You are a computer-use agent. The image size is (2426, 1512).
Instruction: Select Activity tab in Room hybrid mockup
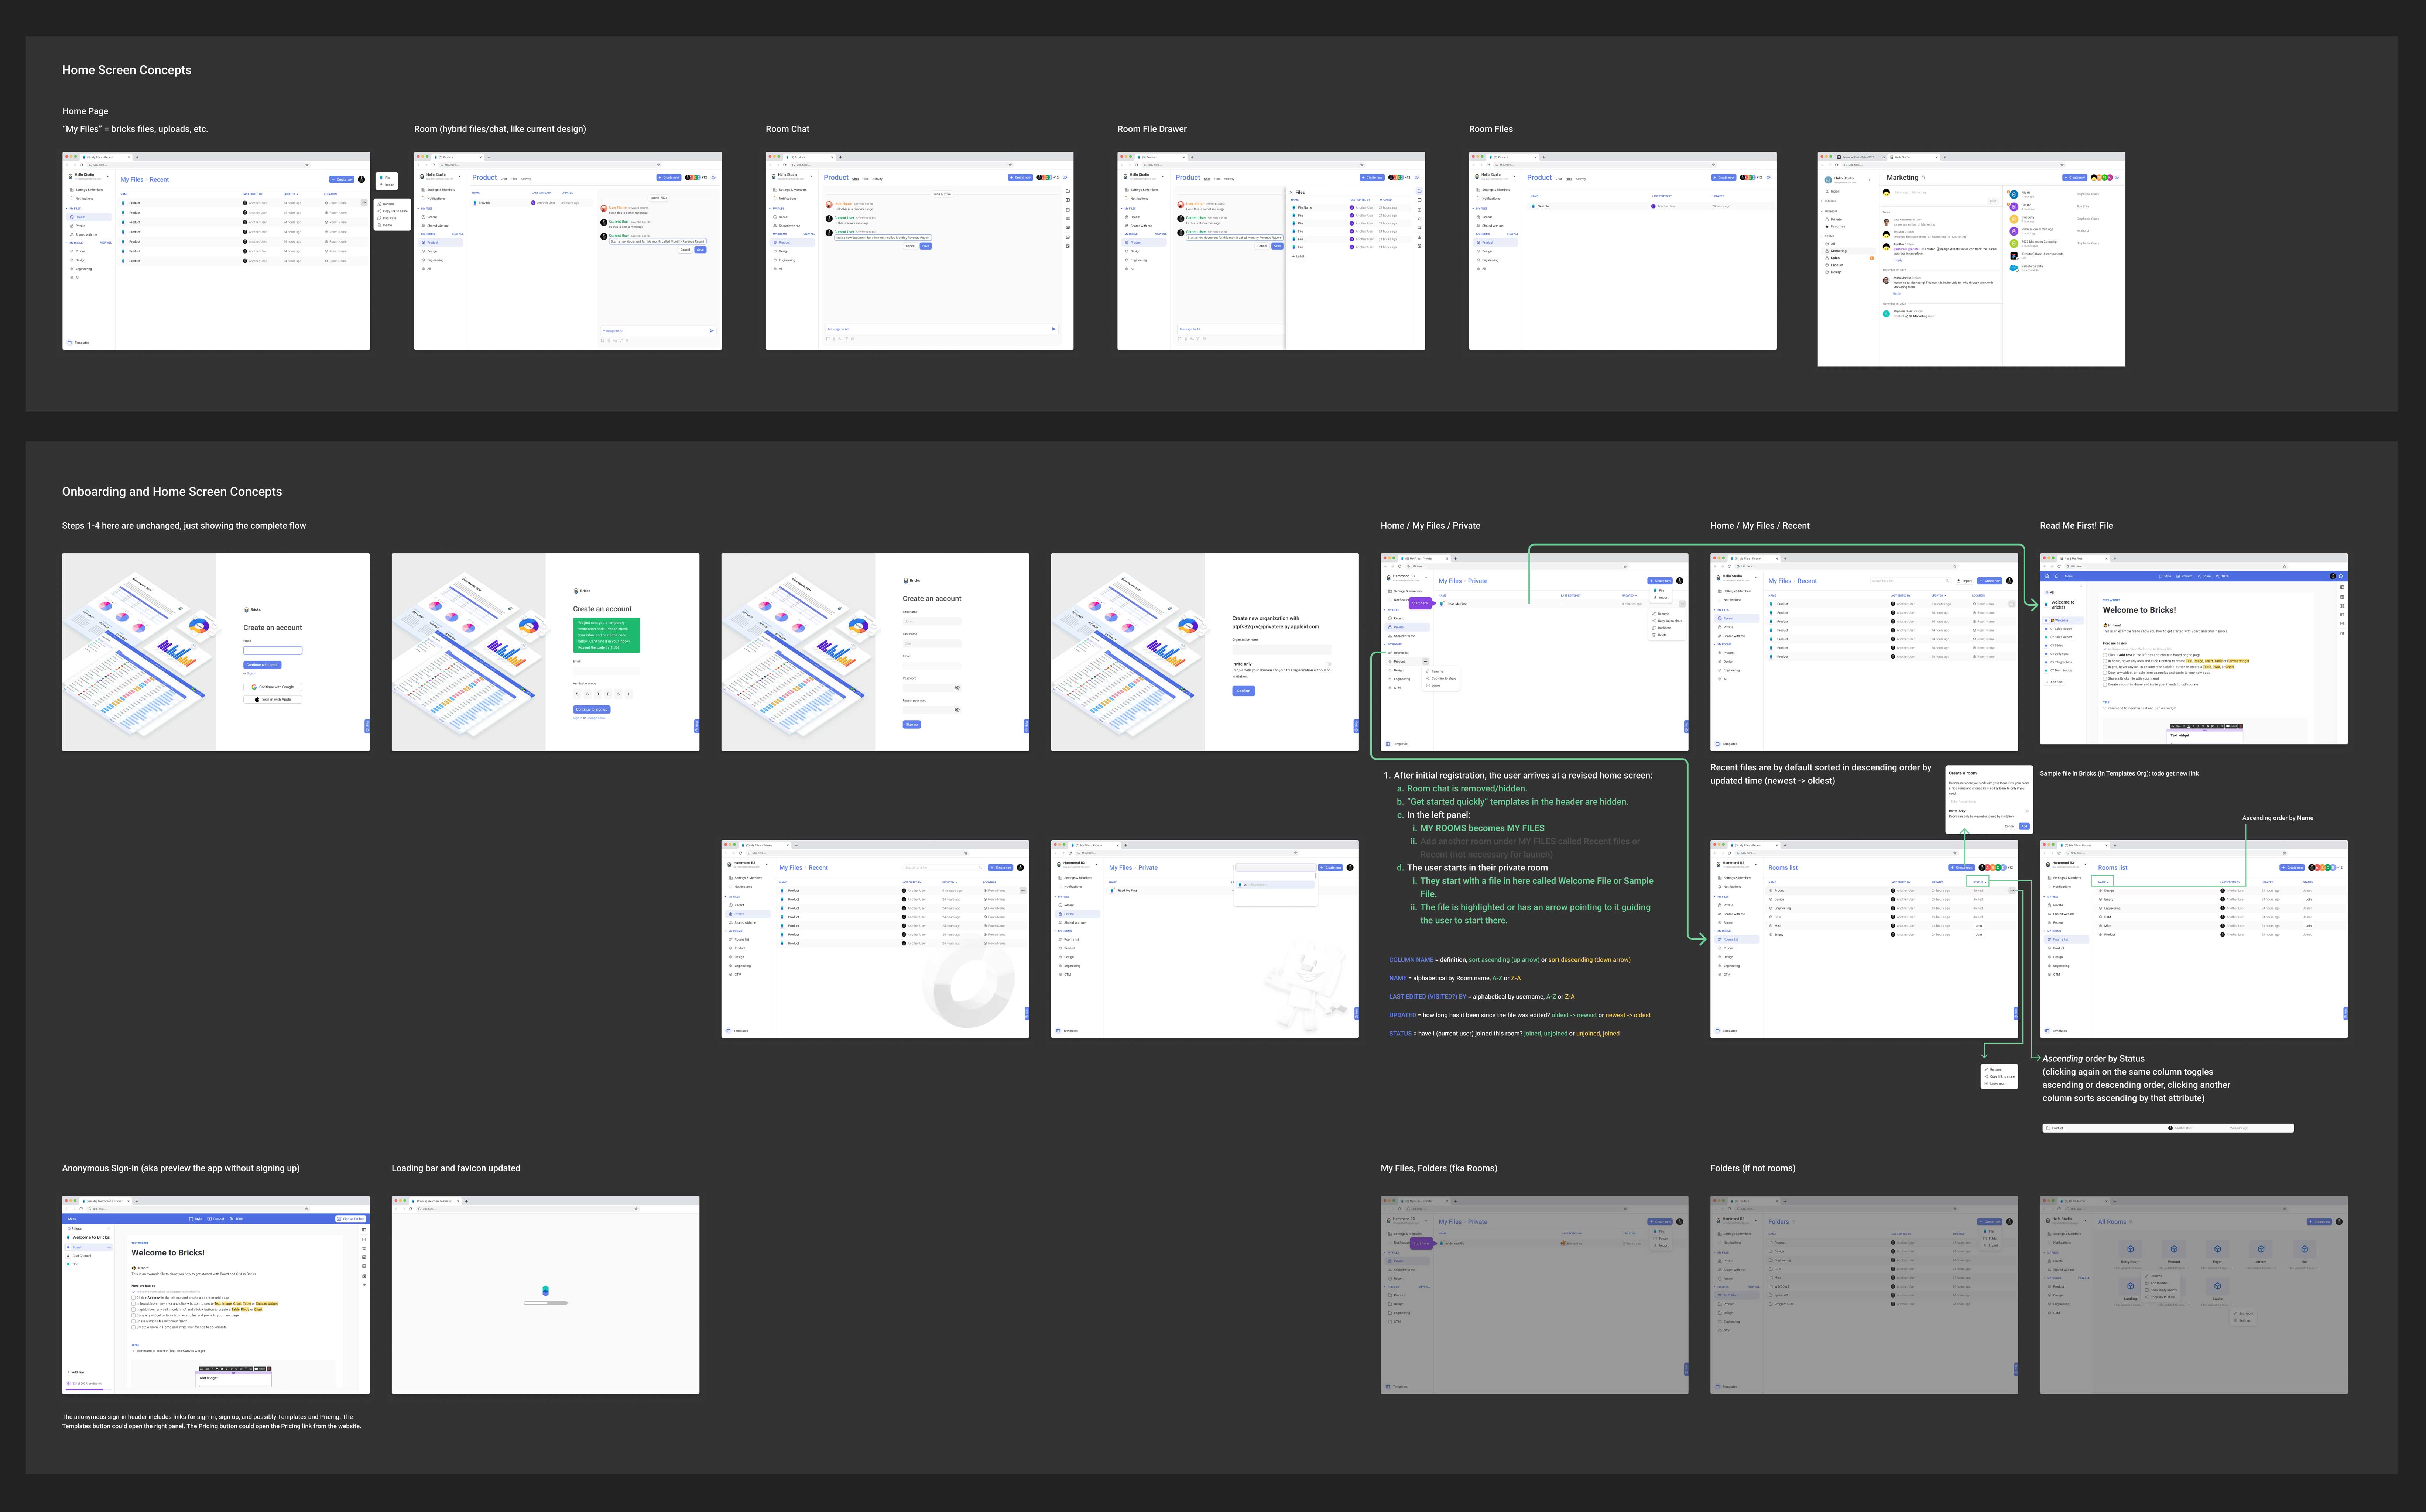tap(526, 179)
